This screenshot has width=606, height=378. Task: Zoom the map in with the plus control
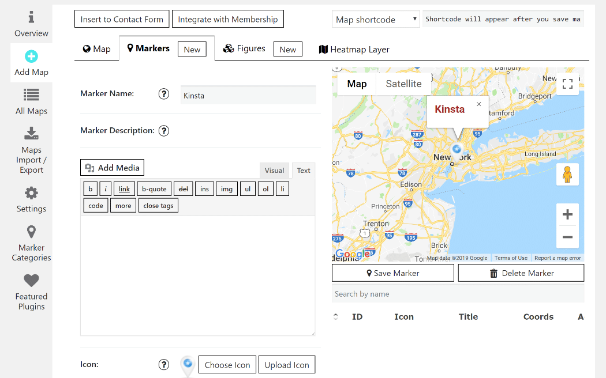pyautogui.click(x=567, y=214)
